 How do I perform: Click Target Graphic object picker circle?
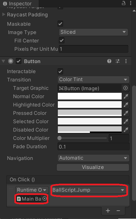click(x=125, y=88)
